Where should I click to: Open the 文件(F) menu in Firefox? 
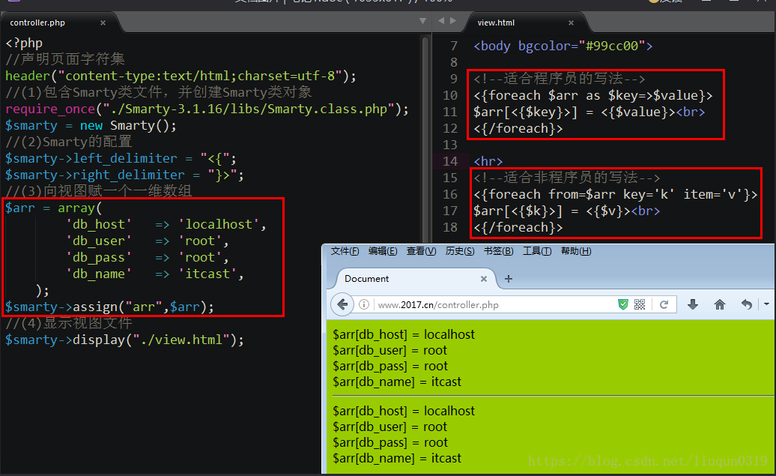pos(345,251)
